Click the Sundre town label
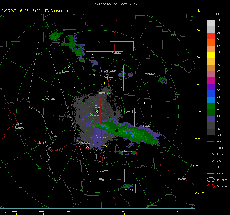230x215 pixels. click(77, 106)
